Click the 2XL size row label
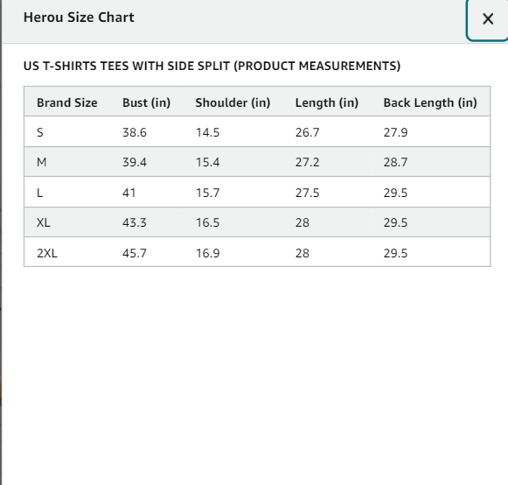 tap(47, 253)
